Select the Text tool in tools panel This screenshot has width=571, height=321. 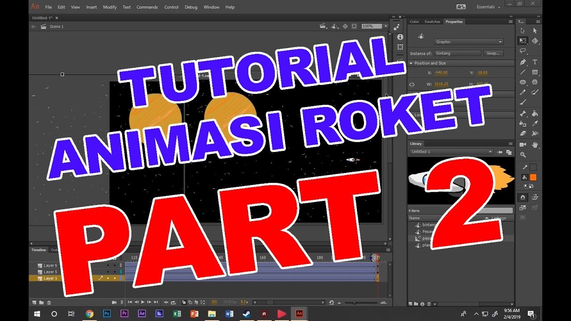pos(535,62)
